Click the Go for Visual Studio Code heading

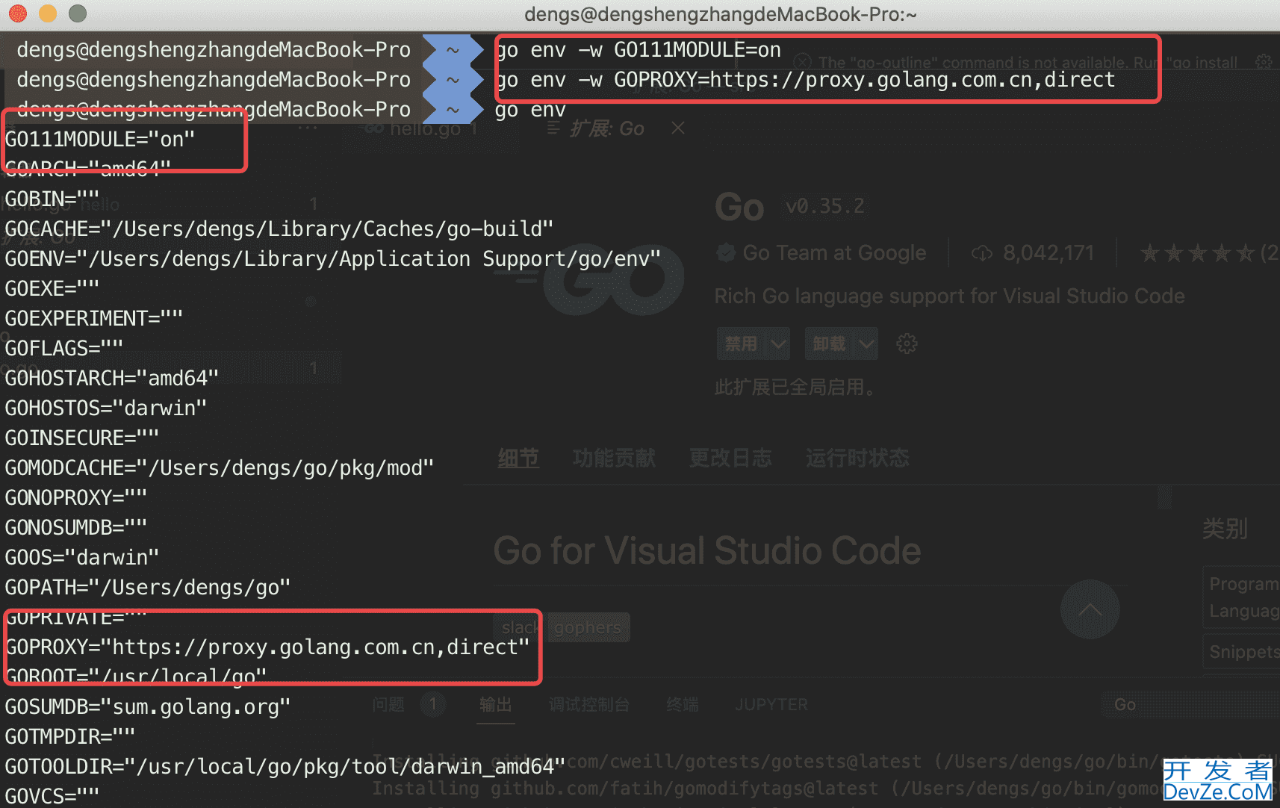coord(707,551)
